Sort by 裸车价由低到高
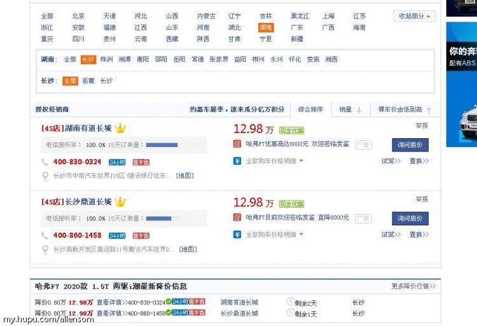The height and width of the screenshot is (326, 477). pos(405,110)
